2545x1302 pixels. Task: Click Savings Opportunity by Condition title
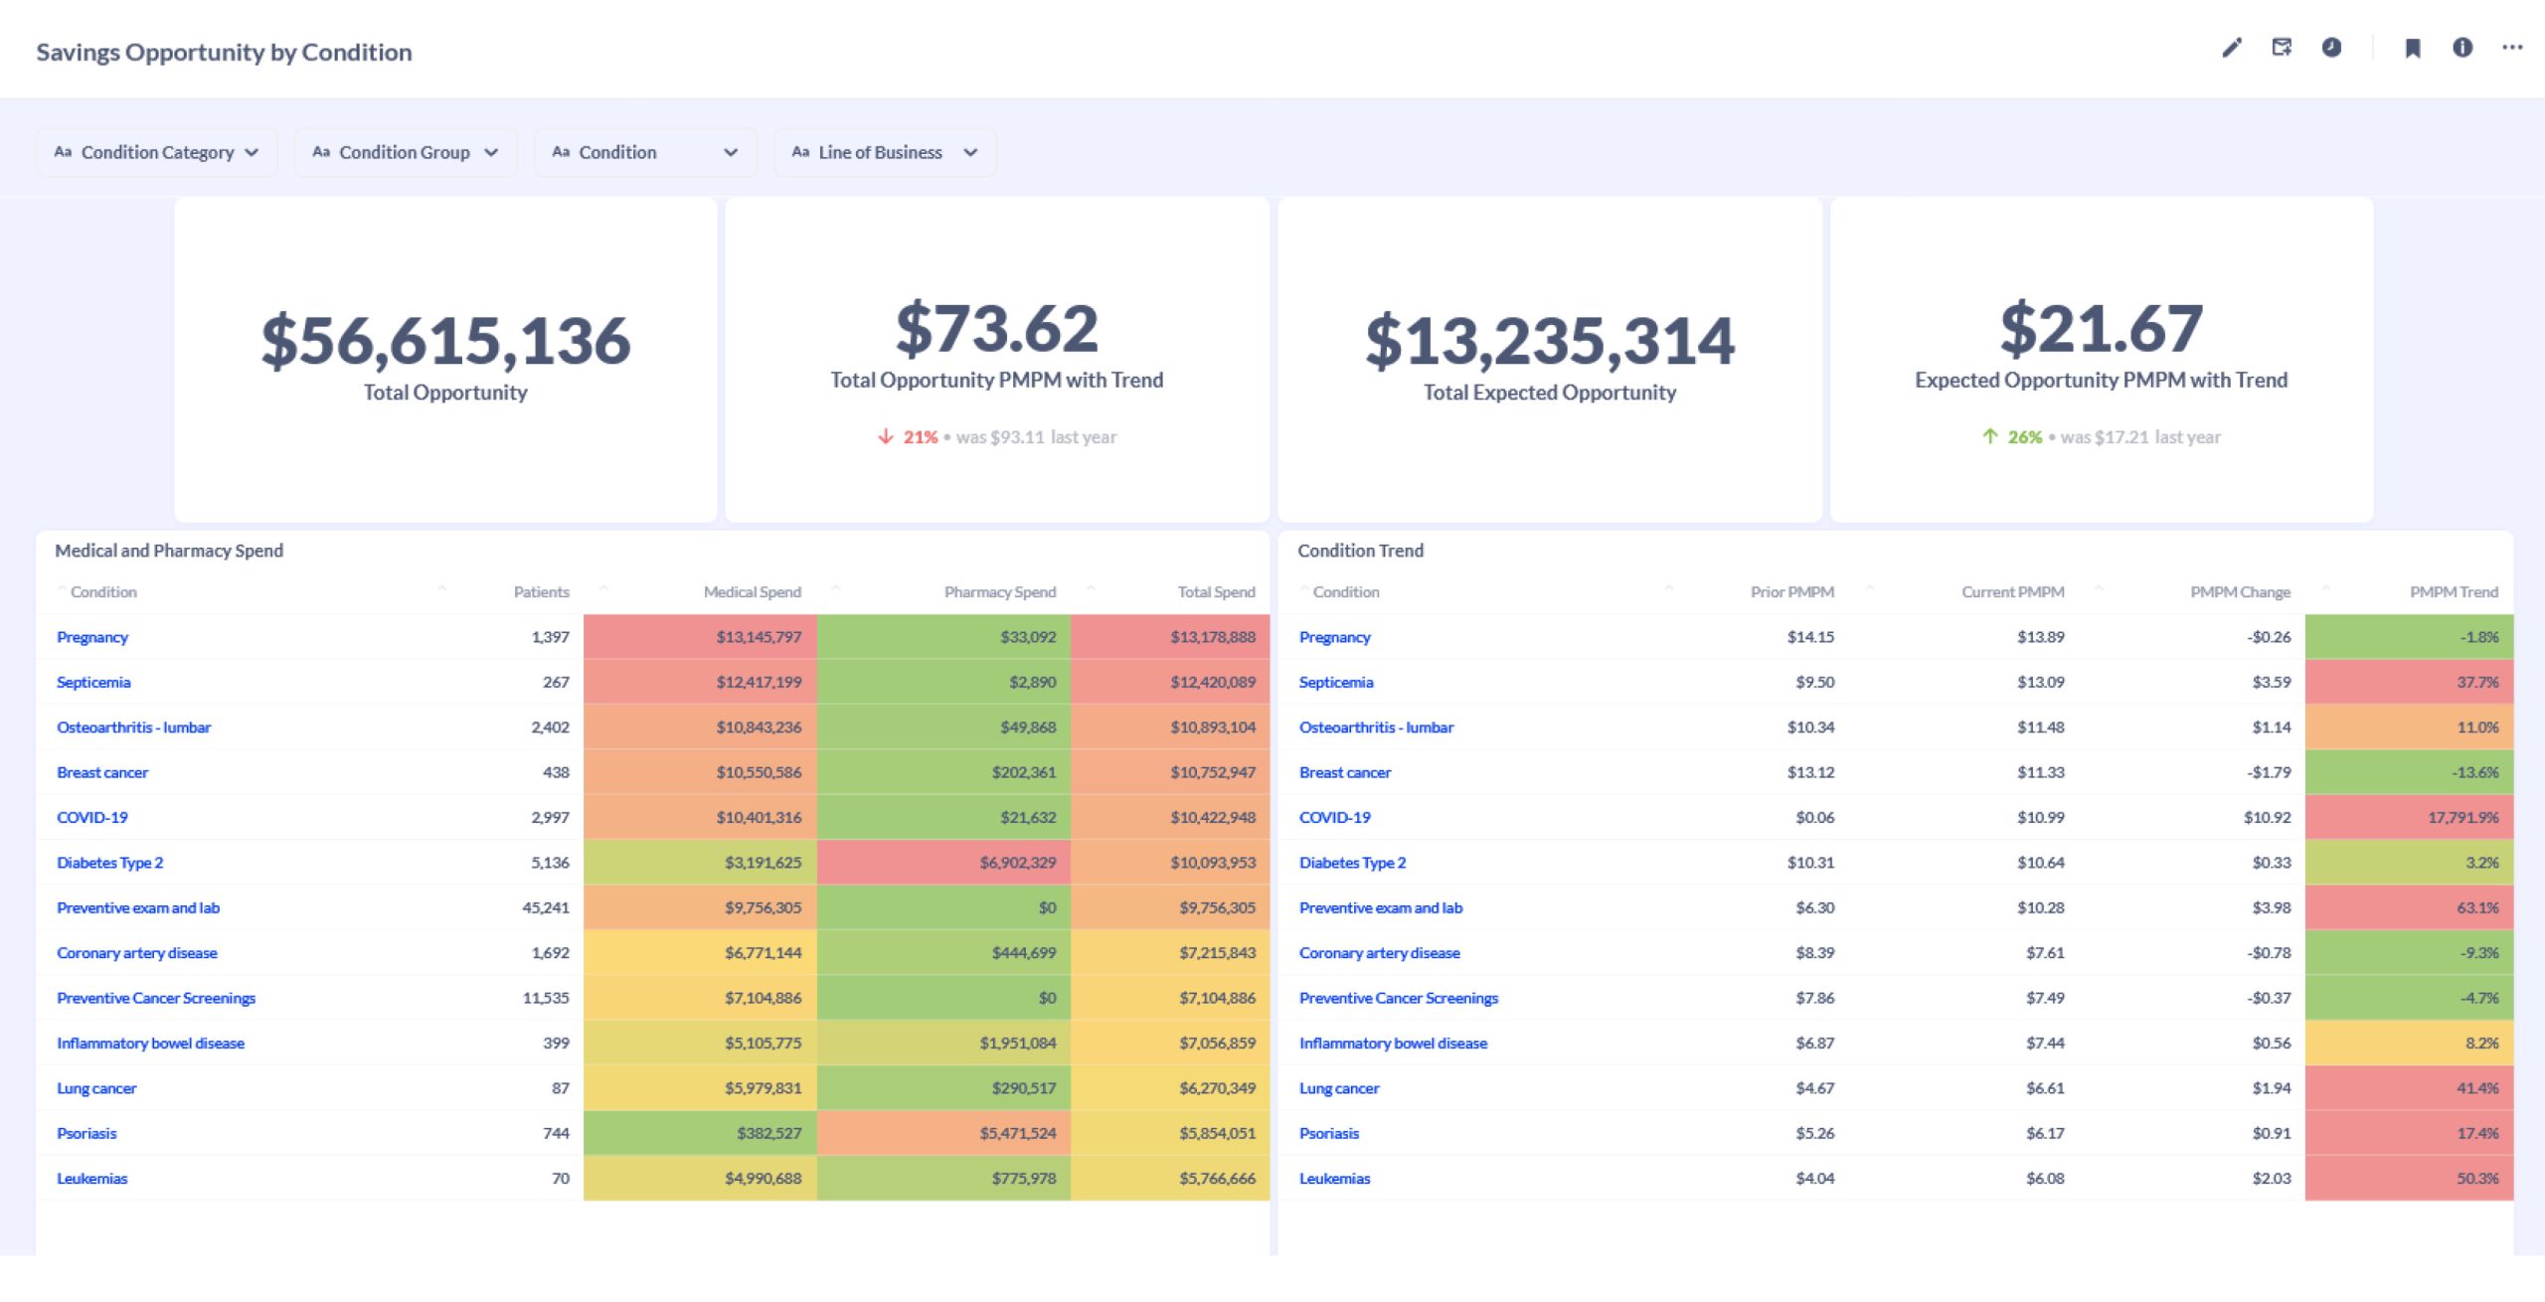pos(224,52)
